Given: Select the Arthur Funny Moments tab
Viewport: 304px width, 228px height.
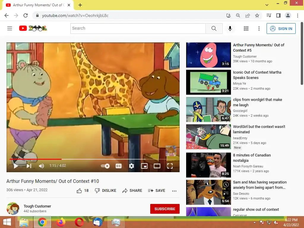Looking at the screenshot, I should click(x=38, y=5).
